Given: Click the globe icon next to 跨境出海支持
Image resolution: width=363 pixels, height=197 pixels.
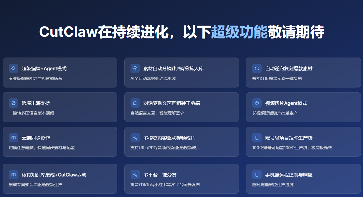Looking at the screenshot, I should [x=14, y=103].
